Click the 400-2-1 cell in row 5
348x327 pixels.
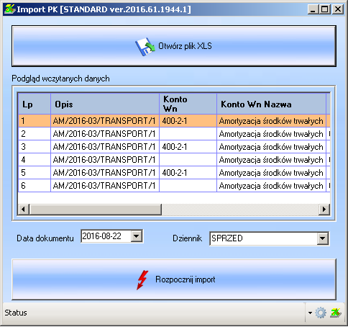click(x=188, y=173)
